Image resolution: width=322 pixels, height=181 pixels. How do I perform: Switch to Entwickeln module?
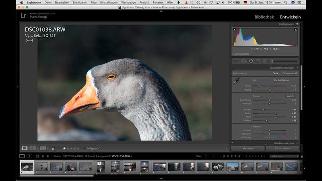tap(290, 17)
